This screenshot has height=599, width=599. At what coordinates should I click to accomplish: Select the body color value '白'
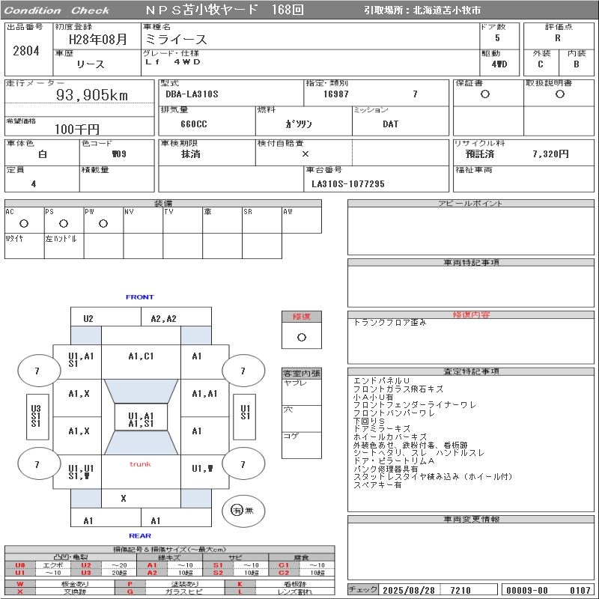pyautogui.click(x=43, y=154)
